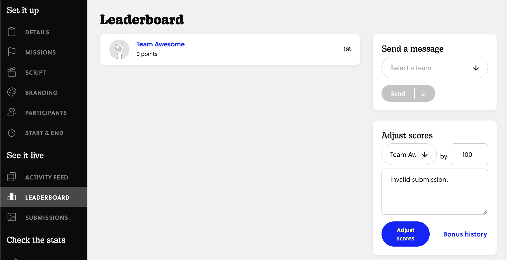Select the Details clipboard icon

click(11, 32)
